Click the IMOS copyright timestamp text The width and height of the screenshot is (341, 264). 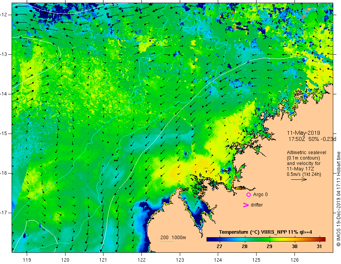pyautogui.click(x=338, y=199)
